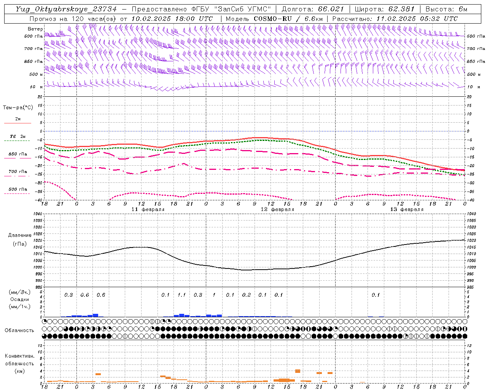Click the 10 м wind level label on left

(x=37, y=87)
